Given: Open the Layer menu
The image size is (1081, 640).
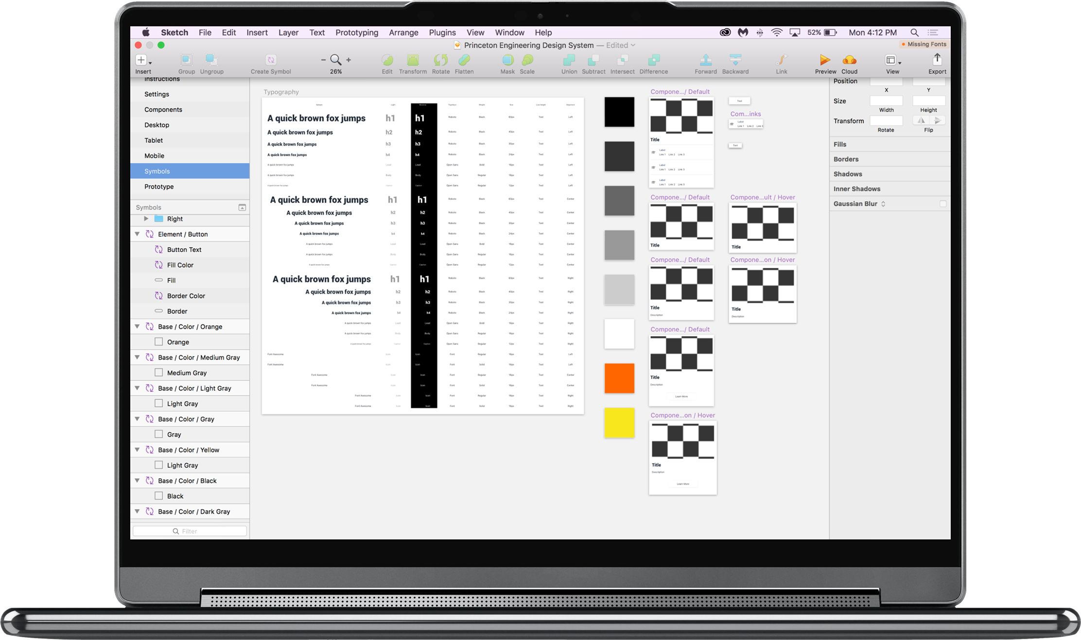Looking at the screenshot, I should (288, 33).
